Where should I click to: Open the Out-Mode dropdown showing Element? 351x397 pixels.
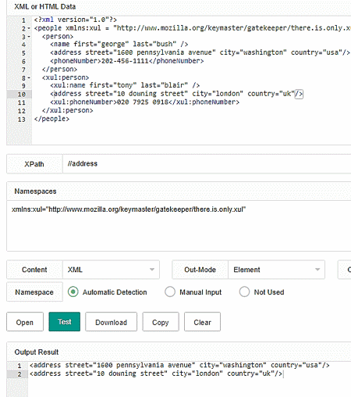click(276, 270)
